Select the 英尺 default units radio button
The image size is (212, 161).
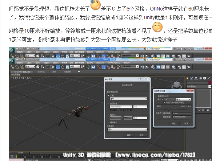pos(121,110)
